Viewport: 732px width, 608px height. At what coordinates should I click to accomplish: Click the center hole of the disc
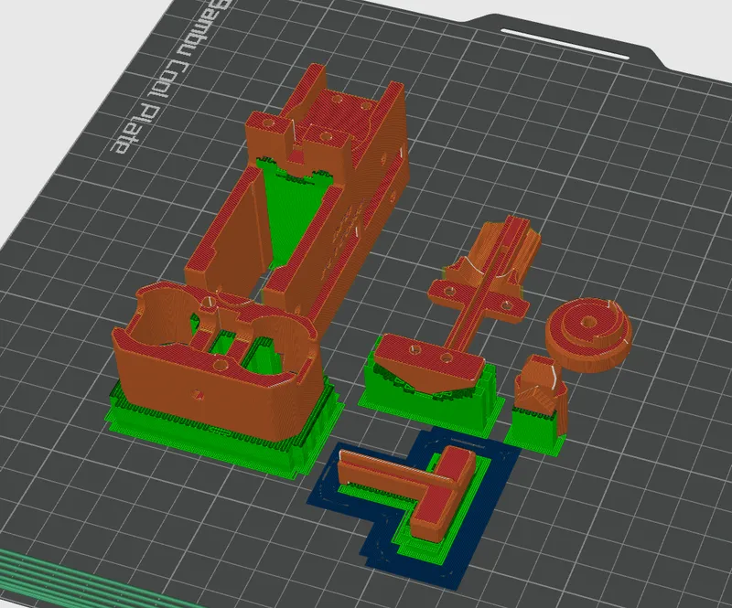point(587,323)
